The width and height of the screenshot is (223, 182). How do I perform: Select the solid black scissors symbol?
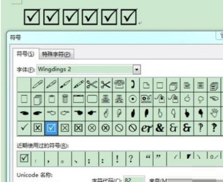pos(106,85)
